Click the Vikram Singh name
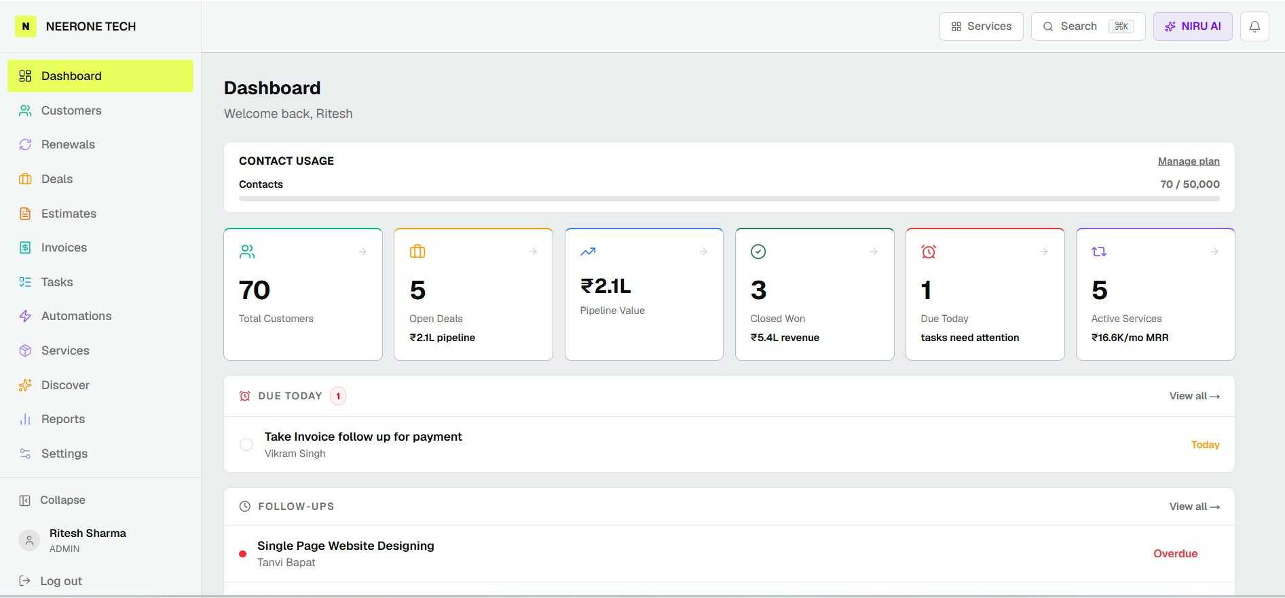Image resolution: width=1285 pixels, height=598 pixels. coord(295,454)
